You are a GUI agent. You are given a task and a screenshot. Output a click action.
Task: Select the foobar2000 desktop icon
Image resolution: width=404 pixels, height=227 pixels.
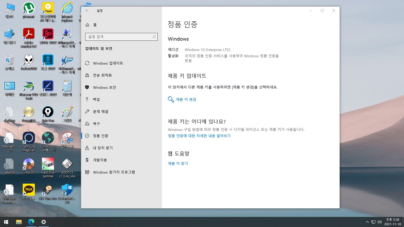click(29, 63)
